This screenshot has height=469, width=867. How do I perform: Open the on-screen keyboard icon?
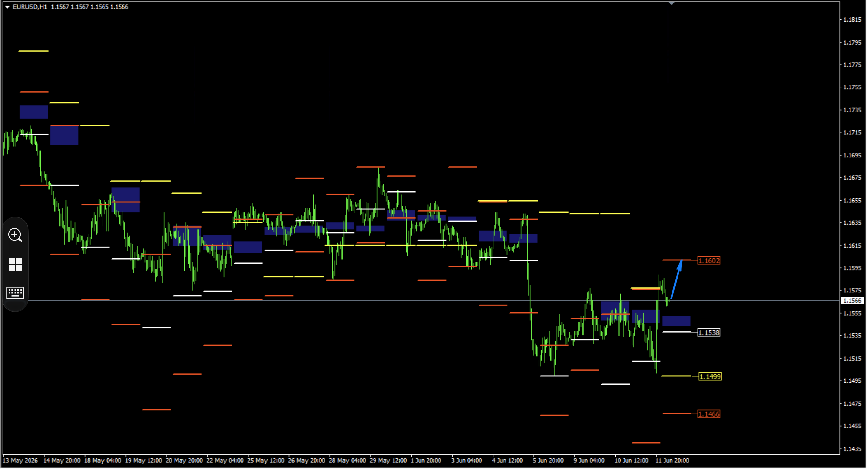click(15, 292)
